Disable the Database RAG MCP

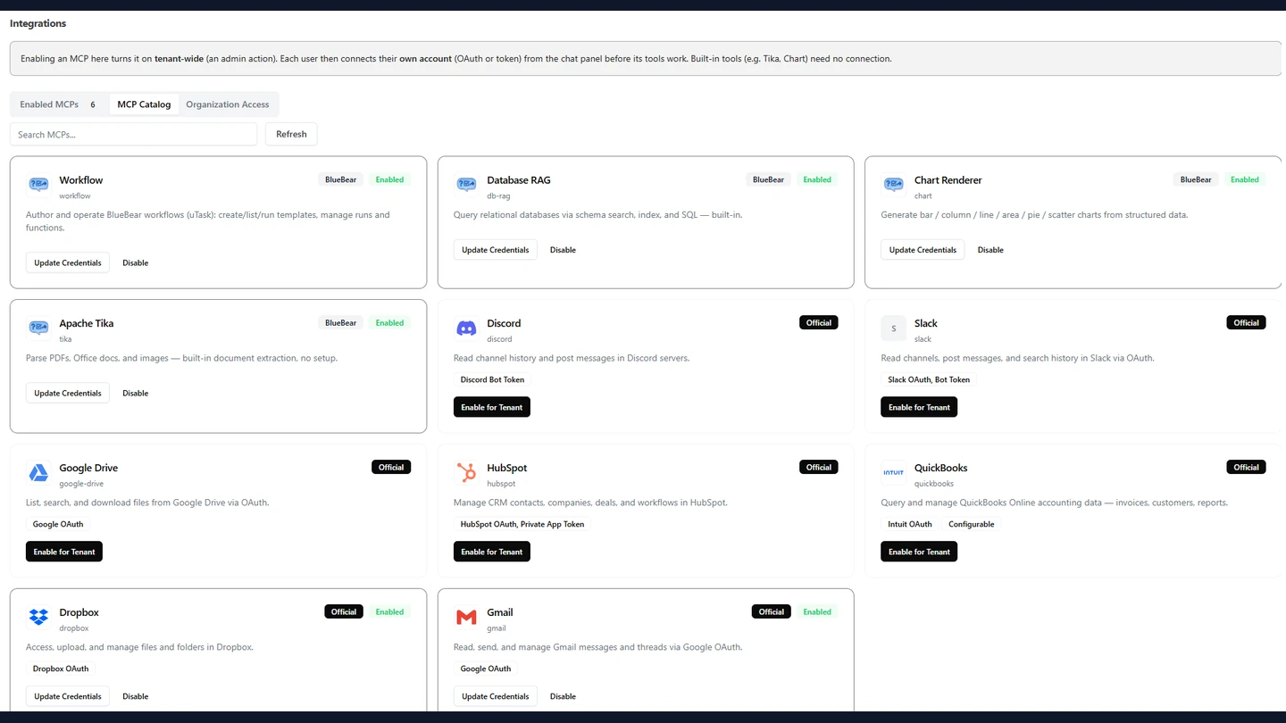click(x=563, y=250)
